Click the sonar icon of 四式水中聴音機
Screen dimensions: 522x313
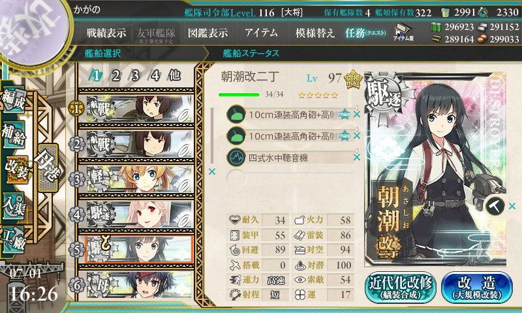click(236, 157)
